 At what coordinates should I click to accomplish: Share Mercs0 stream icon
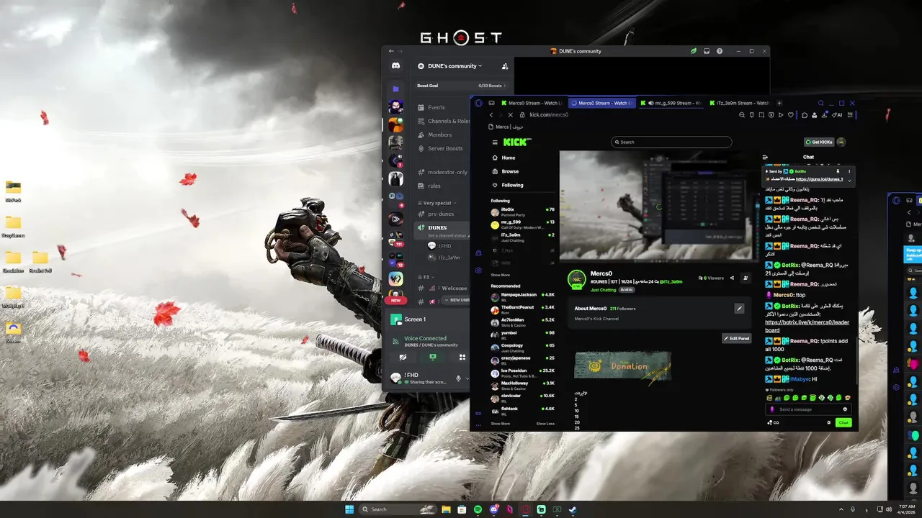click(x=732, y=278)
